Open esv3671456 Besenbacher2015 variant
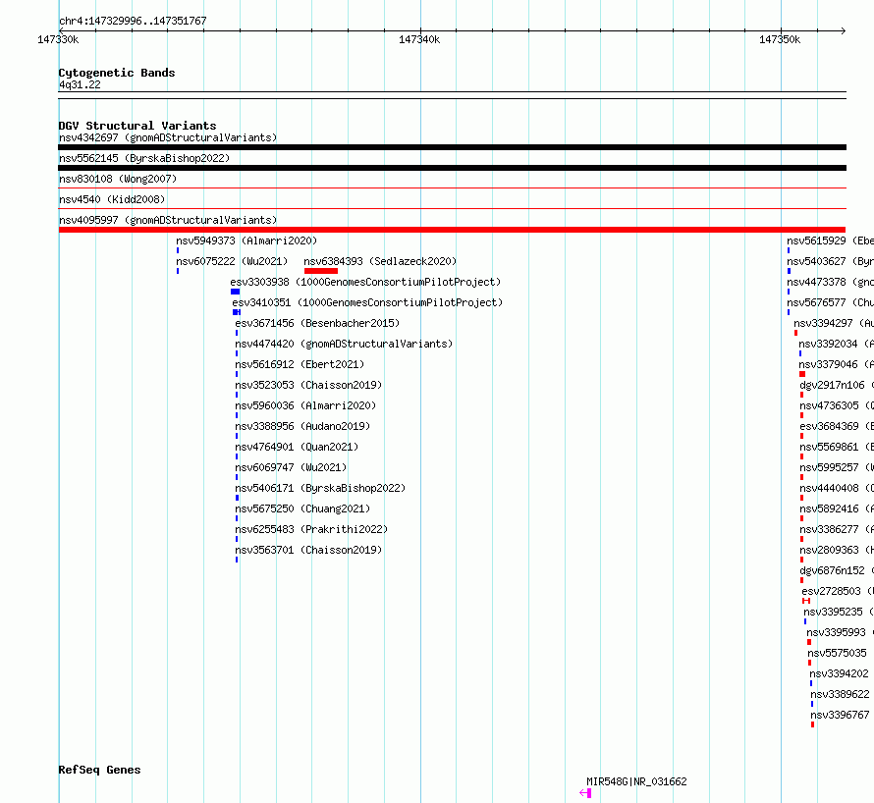Viewport: 874px width, 803px height. tap(317, 323)
